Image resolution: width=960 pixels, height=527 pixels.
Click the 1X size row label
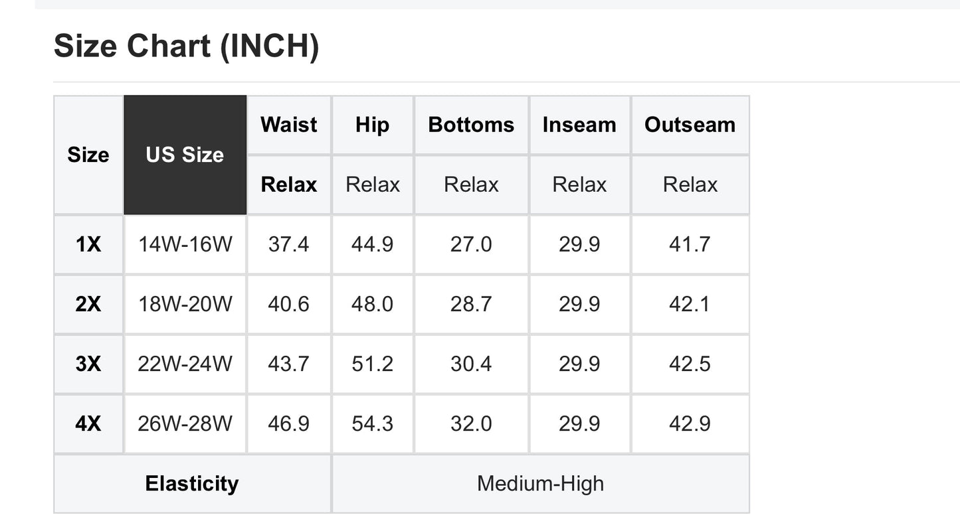88,244
